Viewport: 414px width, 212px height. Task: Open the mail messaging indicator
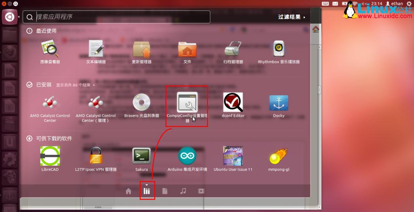tap(335, 3)
